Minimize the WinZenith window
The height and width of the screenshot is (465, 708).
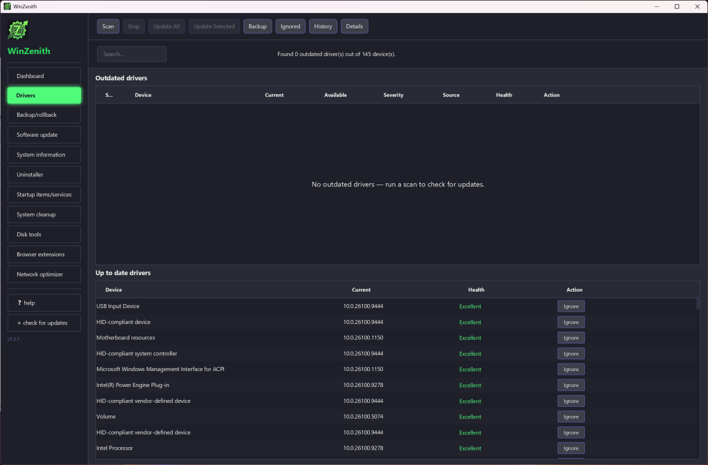tap(657, 6)
